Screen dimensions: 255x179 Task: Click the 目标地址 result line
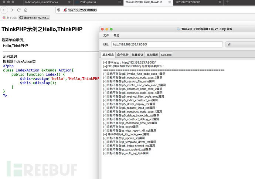pos(129,63)
